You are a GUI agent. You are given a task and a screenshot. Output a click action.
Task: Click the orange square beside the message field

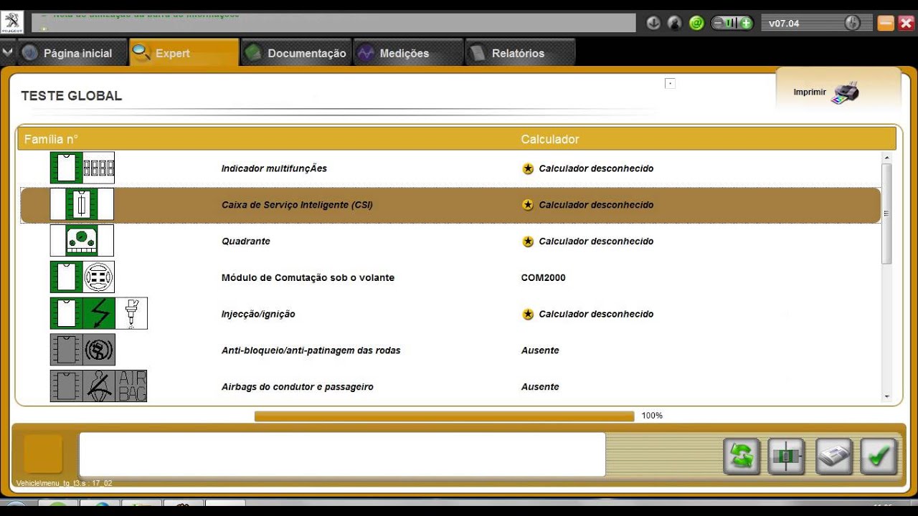(43, 454)
